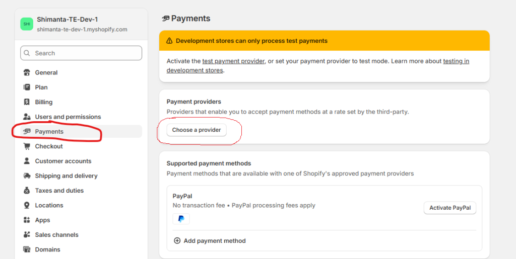Open the Payments settings menu item
Screen dimensions: 516x259
[x=49, y=132]
